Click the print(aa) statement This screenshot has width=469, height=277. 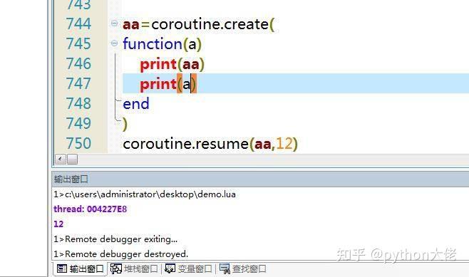click(x=172, y=64)
